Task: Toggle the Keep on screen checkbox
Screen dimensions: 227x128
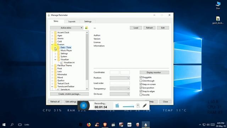Action: click(x=141, y=84)
